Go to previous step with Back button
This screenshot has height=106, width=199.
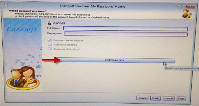142,98
